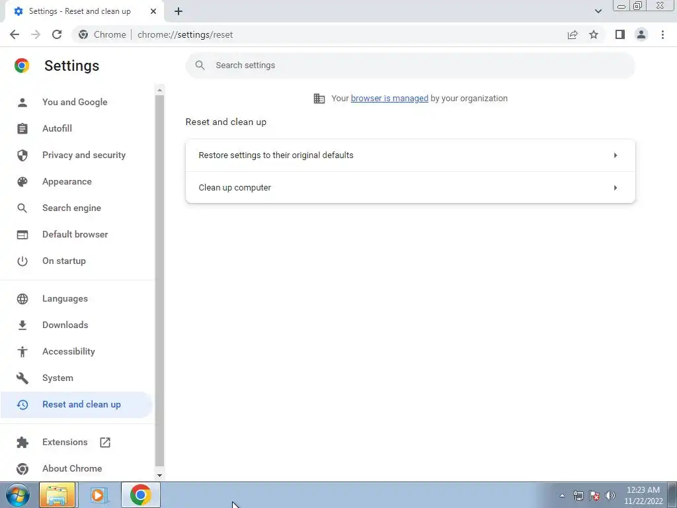Select Reset and clean up in sidebar
The width and height of the screenshot is (677, 508).
point(75,404)
